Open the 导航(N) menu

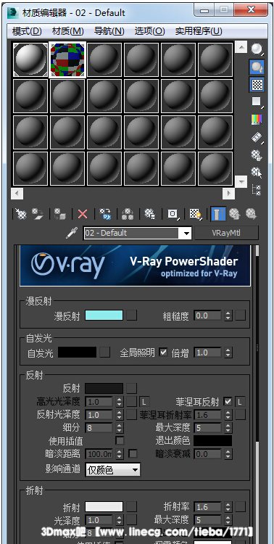pos(109,31)
